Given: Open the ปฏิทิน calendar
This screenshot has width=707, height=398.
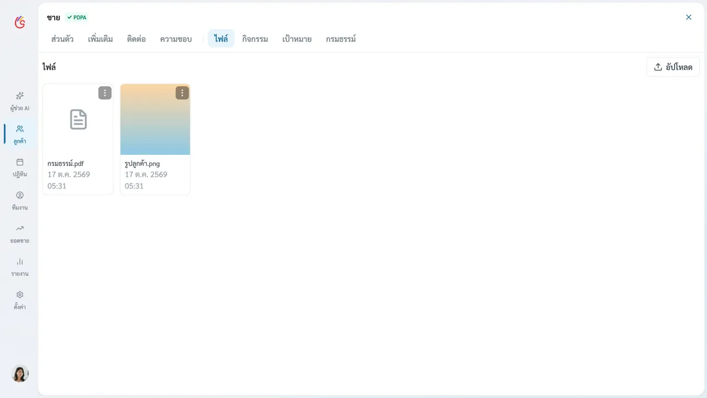Looking at the screenshot, I should (20, 167).
